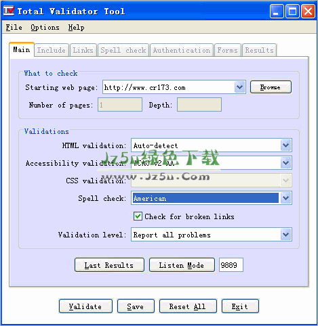
Task: Expand the Accessibility validation dropdown
Action: click(286, 162)
